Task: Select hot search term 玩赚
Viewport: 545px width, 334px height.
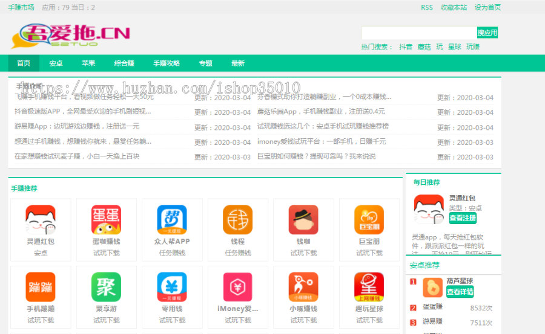Action: pyautogui.click(x=473, y=47)
